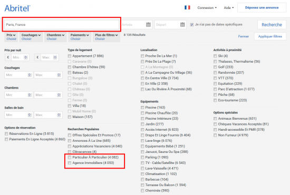The height and width of the screenshot is (195, 290).
Task: Tick the Clévacances (4) checkbox
Action: click(x=70, y=152)
